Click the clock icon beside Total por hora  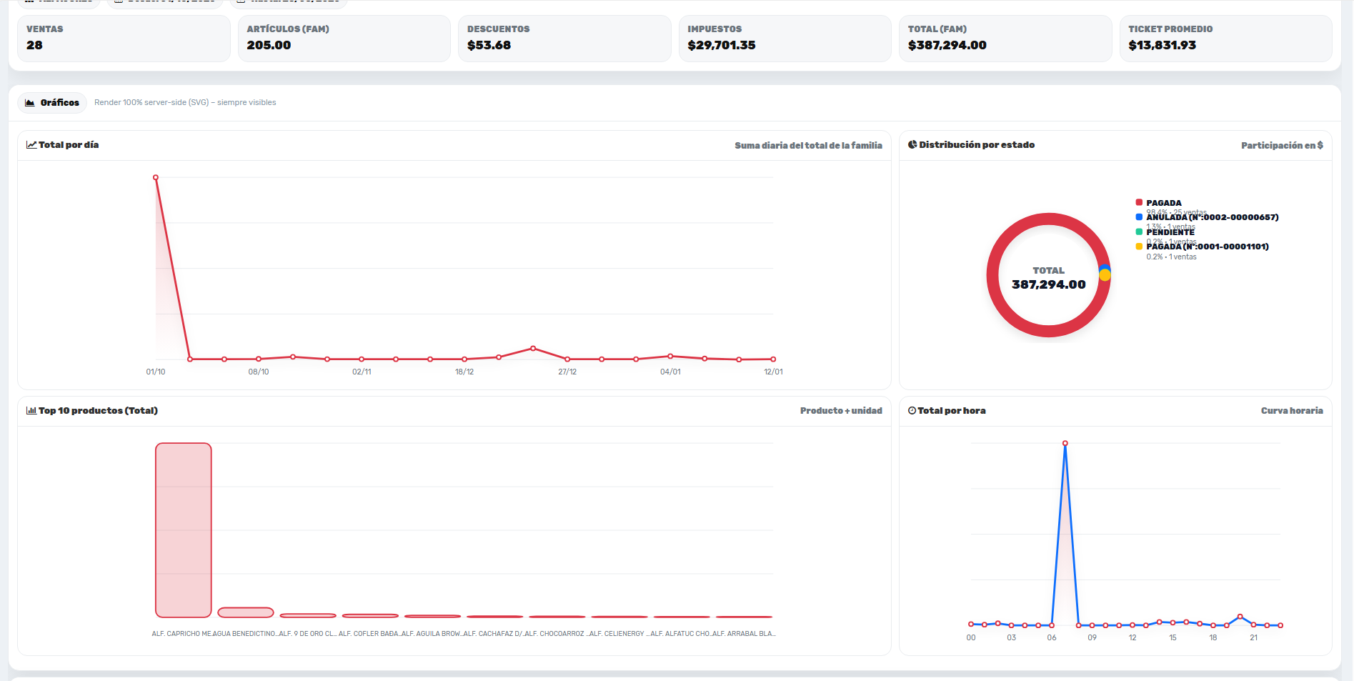coord(912,411)
